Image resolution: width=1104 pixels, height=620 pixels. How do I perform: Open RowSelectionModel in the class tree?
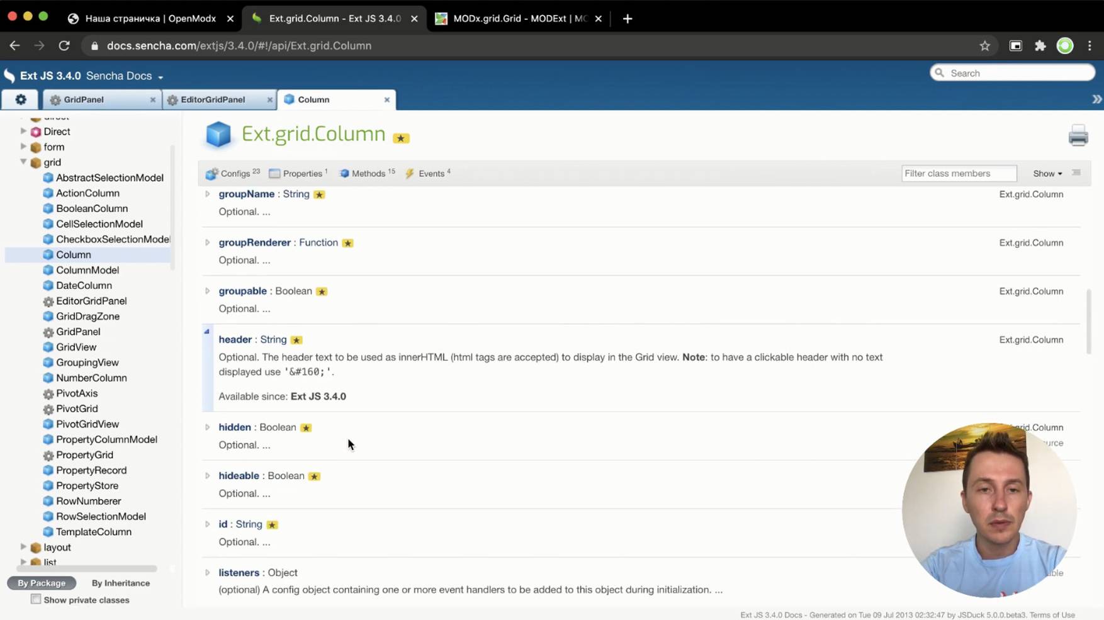101,516
